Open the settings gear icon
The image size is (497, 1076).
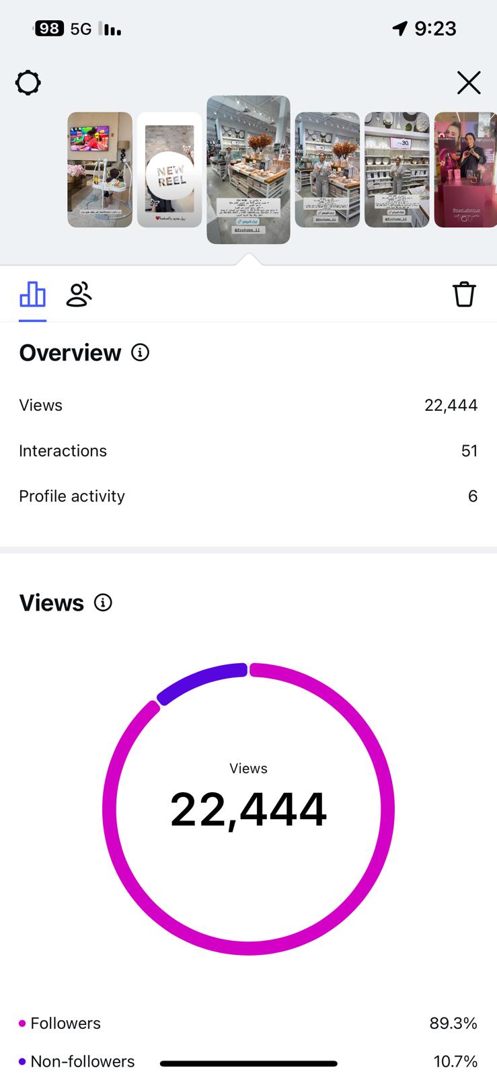click(x=28, y=83)
